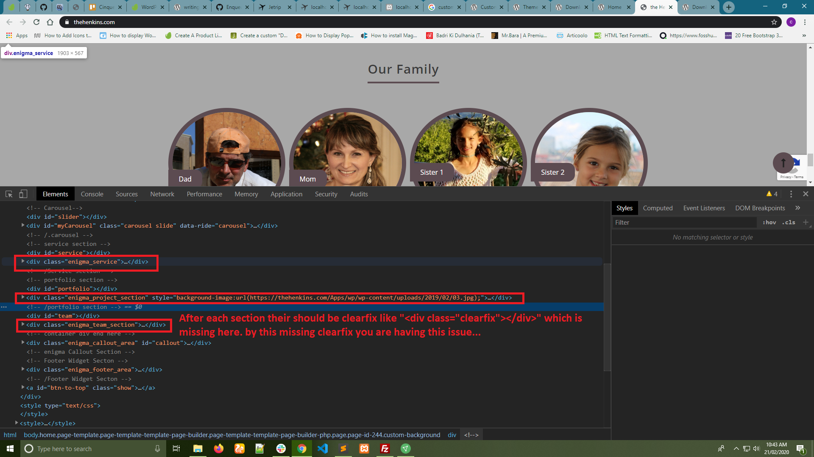Click the microphone icon in taskbar search
Screen dimensions: 814x457
coord(157,449)
